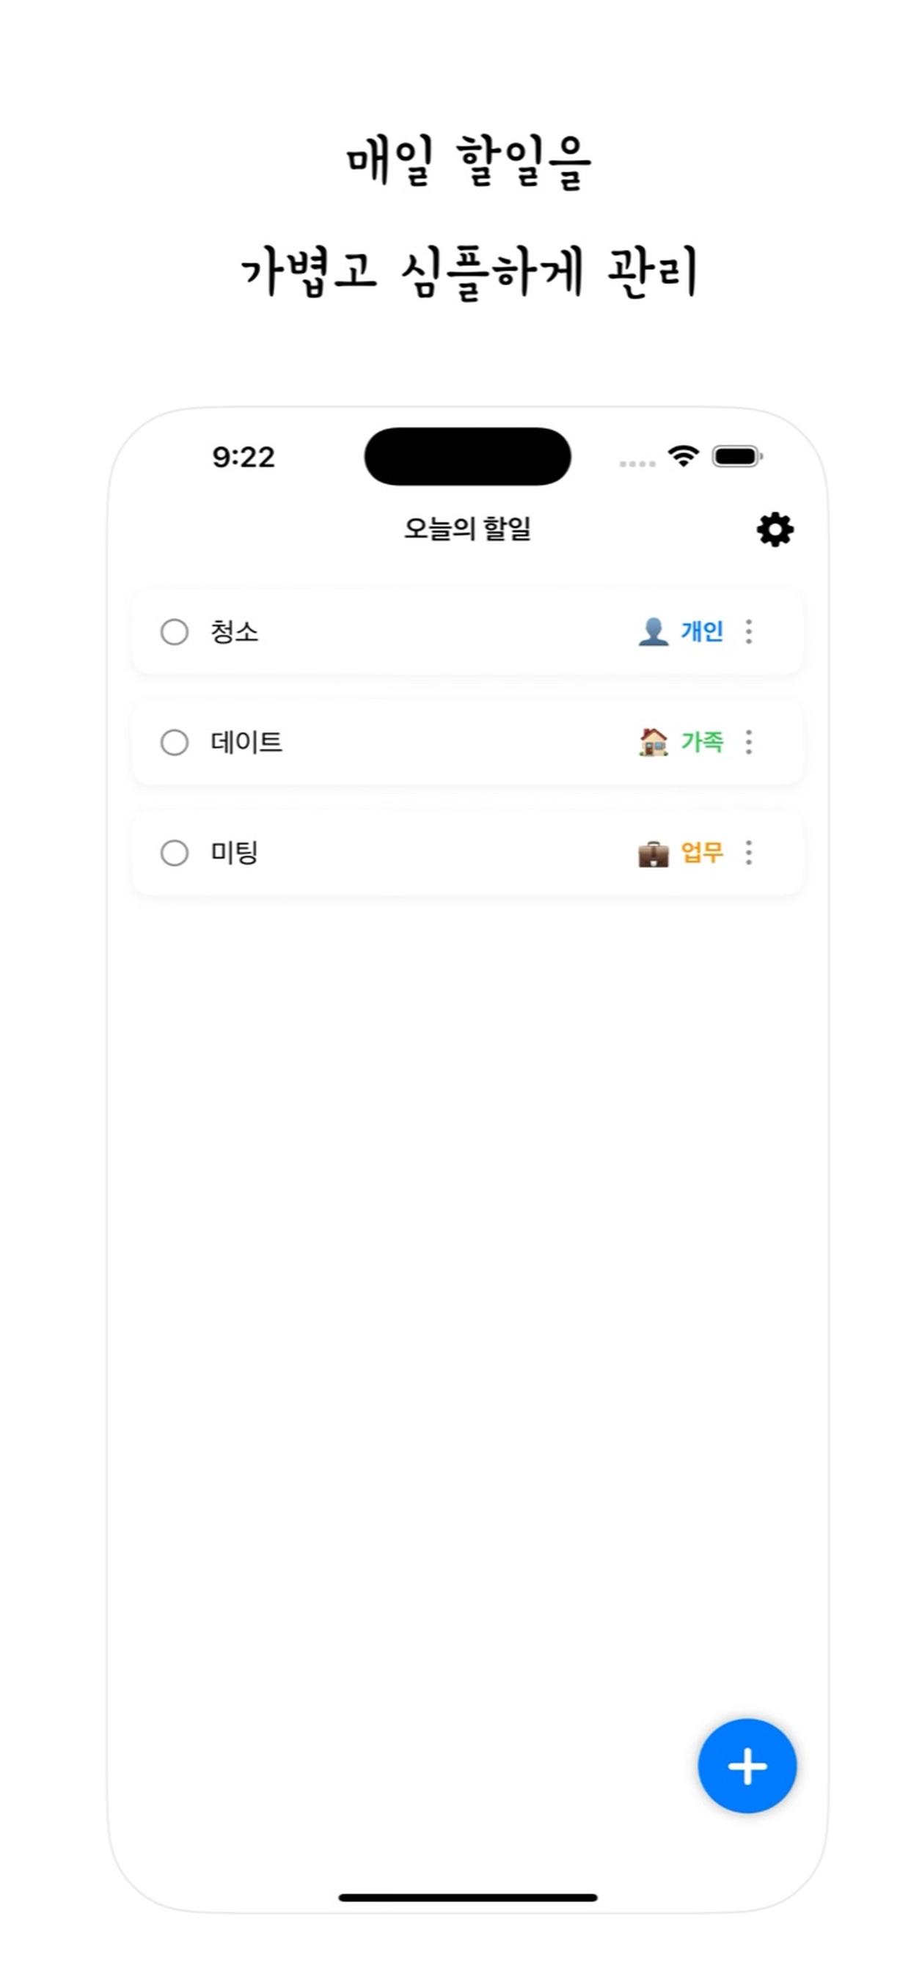Screen dimensions: 911x1971
Task: Tap the home indicator bar
Action: click(x=468, y=1897)
